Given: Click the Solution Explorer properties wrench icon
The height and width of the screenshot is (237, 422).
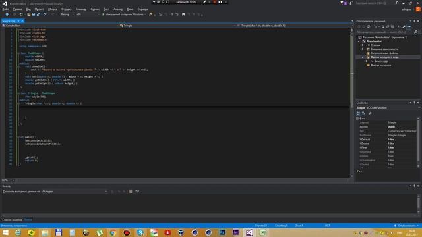Looking at the screenshot, I should click(404, 26).
